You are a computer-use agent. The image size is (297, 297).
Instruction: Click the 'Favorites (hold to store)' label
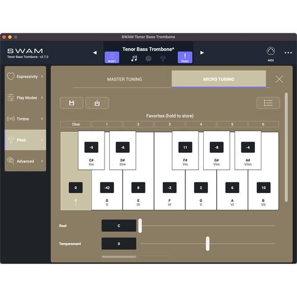click(x=170, y=116)
